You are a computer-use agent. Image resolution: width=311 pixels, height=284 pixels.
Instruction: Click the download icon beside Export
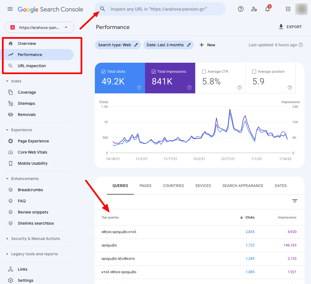pos(281,27)
